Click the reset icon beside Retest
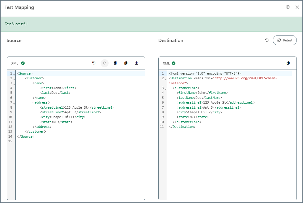Image resolution: width=303 pixels, height=203 pixels. 267,40
